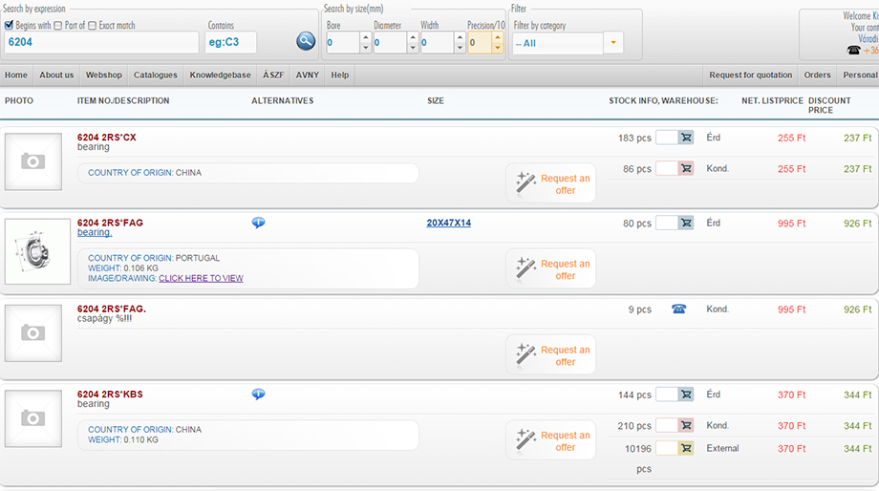Add 183 pcs 6204 2RS*CX to cart
Screen dimensions: 879x491
(x=685, y=138)
